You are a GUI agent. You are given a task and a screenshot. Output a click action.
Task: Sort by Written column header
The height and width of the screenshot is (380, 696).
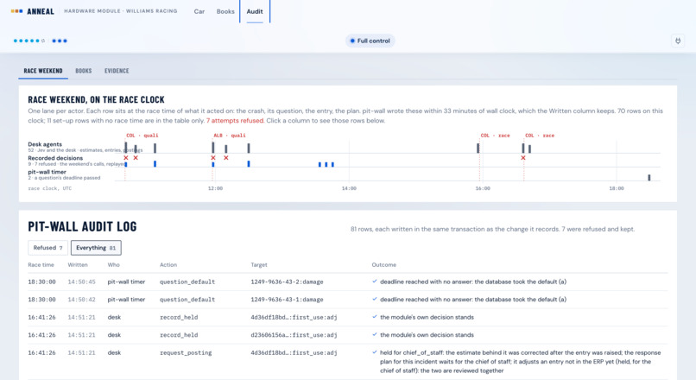click(78, 265)
